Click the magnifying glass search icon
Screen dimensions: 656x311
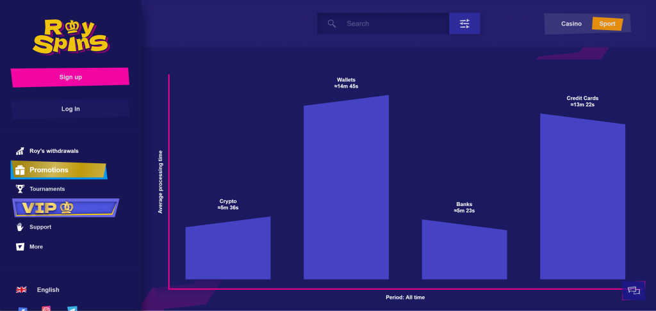pyautogui.click(x=332, y=24)
